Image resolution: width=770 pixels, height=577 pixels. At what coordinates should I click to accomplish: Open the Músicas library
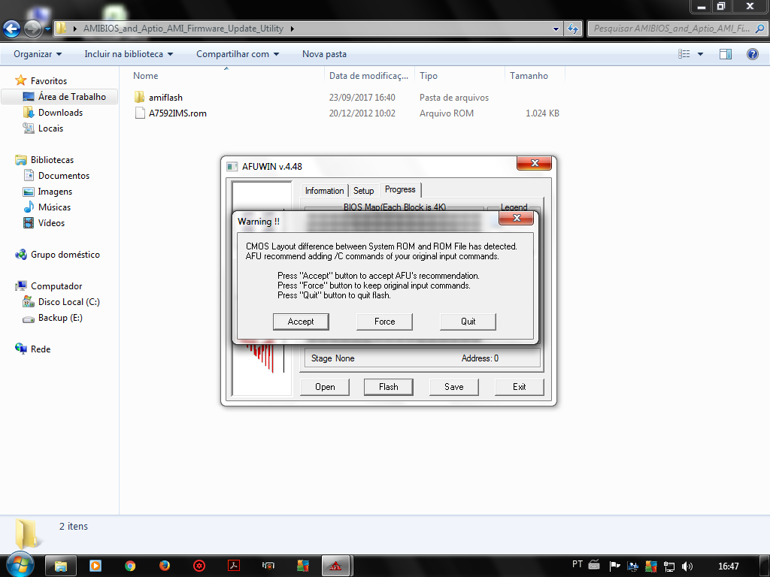54,207
